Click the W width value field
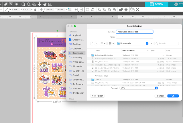The height and width of the screenshot is (123, 183). pyautogui.click(x=15, y=9)
